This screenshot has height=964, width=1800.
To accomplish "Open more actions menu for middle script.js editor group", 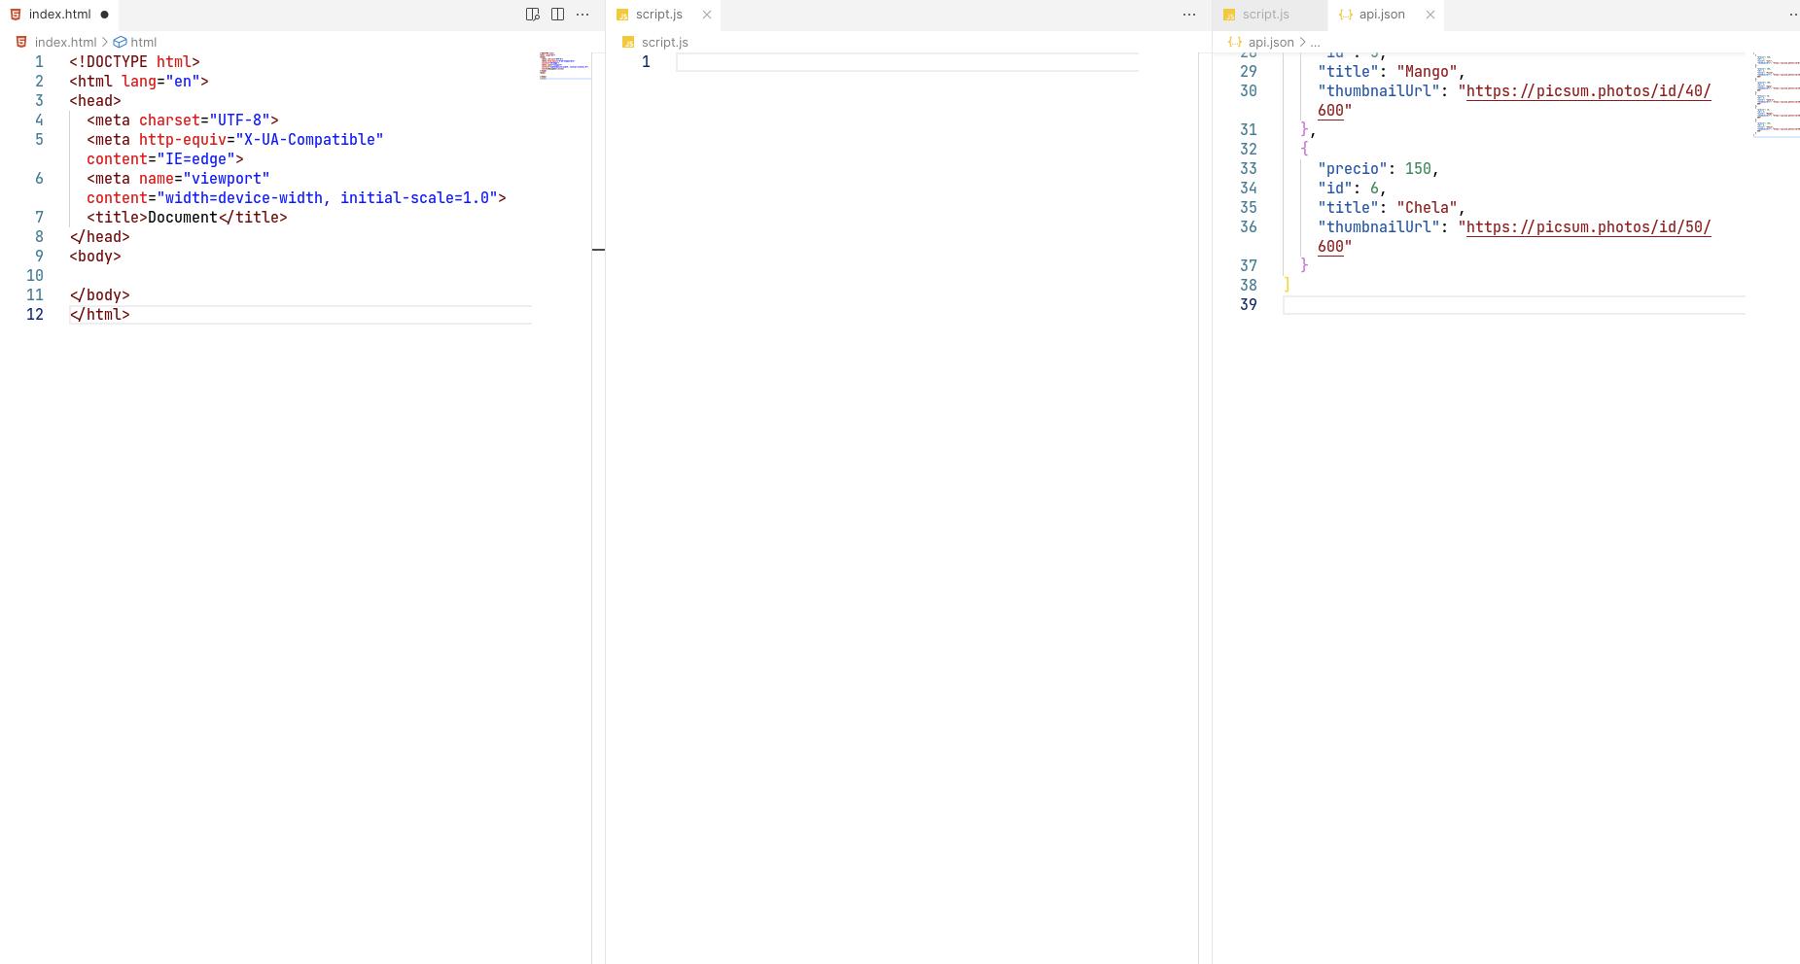I will tap(1189, 15).
